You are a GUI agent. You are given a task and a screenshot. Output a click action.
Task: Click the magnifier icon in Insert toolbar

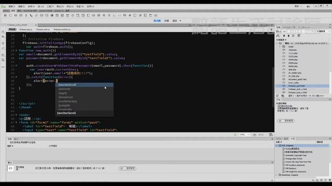point(36,16)
